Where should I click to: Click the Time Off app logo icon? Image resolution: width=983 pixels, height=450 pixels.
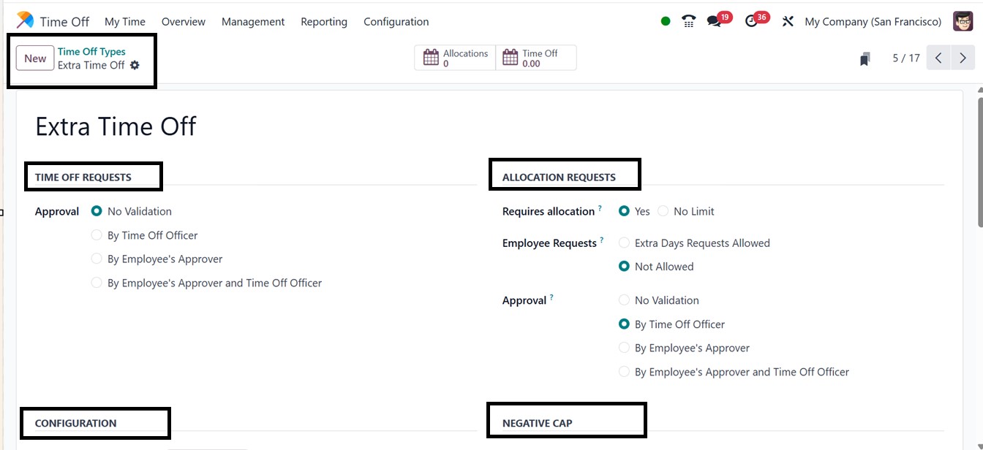(x=25, y=20)
